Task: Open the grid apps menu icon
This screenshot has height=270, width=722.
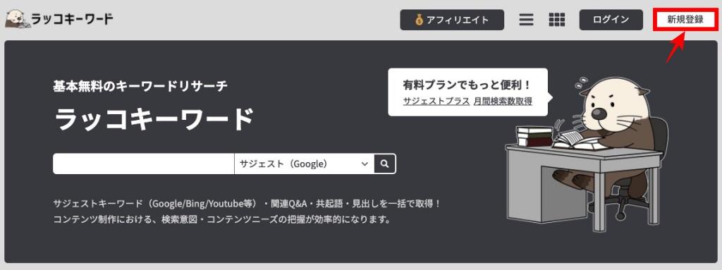Action: [x=557, y=20]
